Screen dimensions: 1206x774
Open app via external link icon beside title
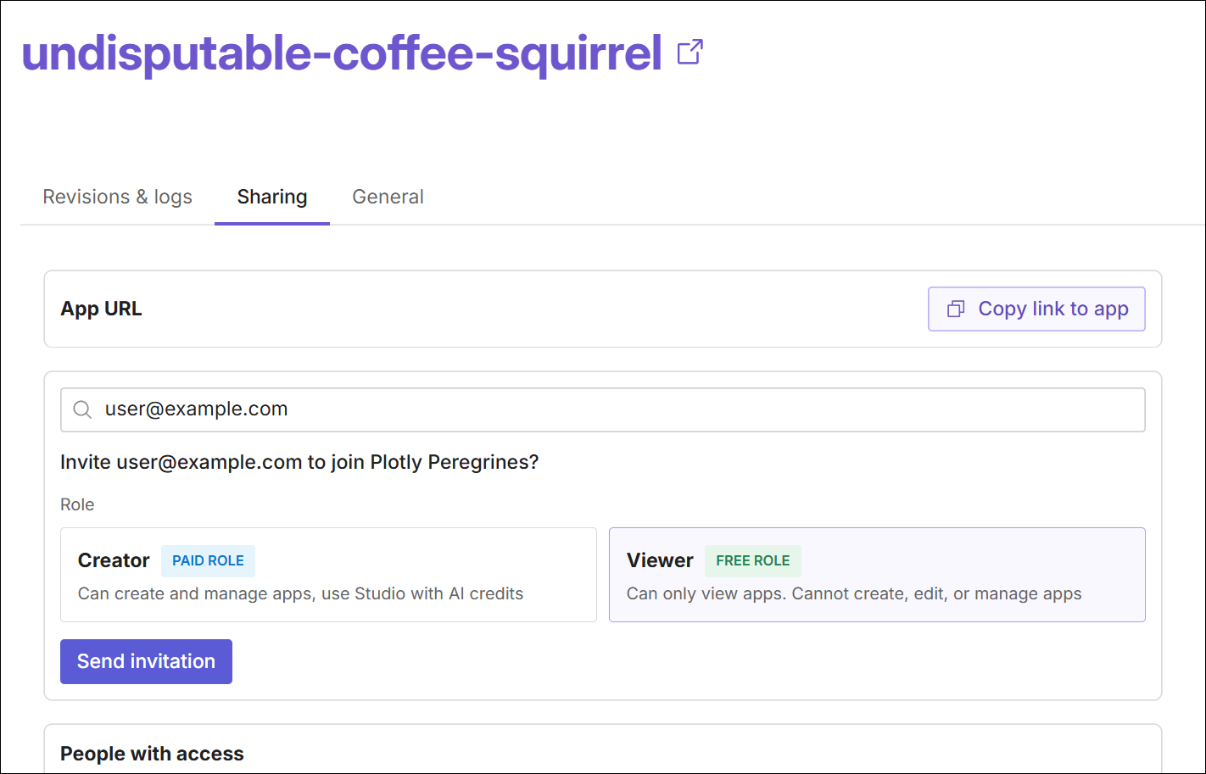tap(690, 53)
